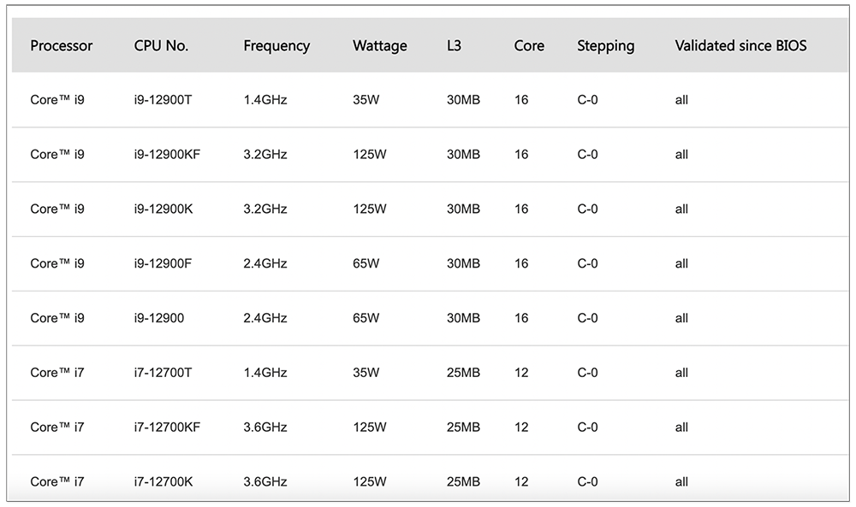The height and width of the screenshot is (507, 856).
Task: Click the Validated since BIOS header
Action: pyautogui.click(x=740, y=46)
